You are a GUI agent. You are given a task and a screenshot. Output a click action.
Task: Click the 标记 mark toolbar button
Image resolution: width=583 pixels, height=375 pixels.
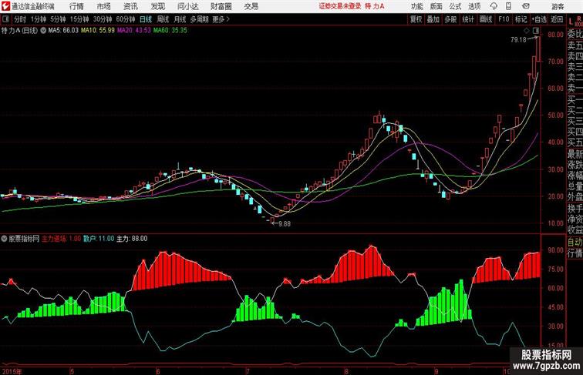(x=521, y=19)
